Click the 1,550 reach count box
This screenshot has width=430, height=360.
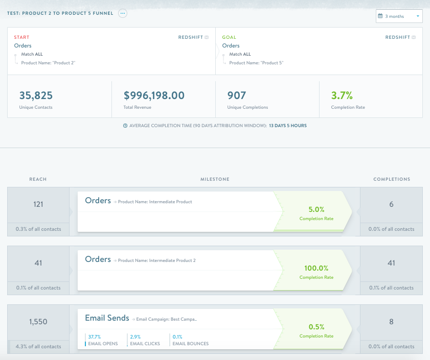pos(38,322)
